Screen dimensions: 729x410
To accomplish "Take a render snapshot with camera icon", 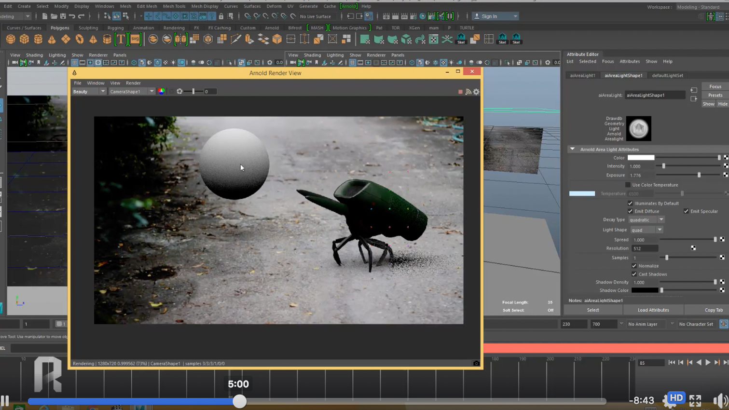I will tap(476, 363).
